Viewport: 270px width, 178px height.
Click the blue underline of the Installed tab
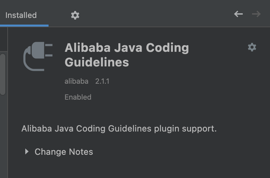(x=24, y=26)
